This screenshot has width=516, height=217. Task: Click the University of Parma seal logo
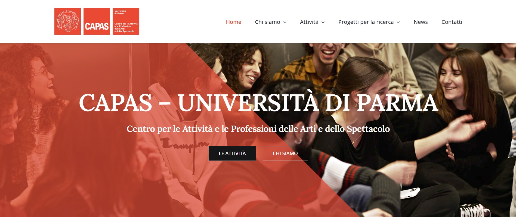click(x=67, y=21)
